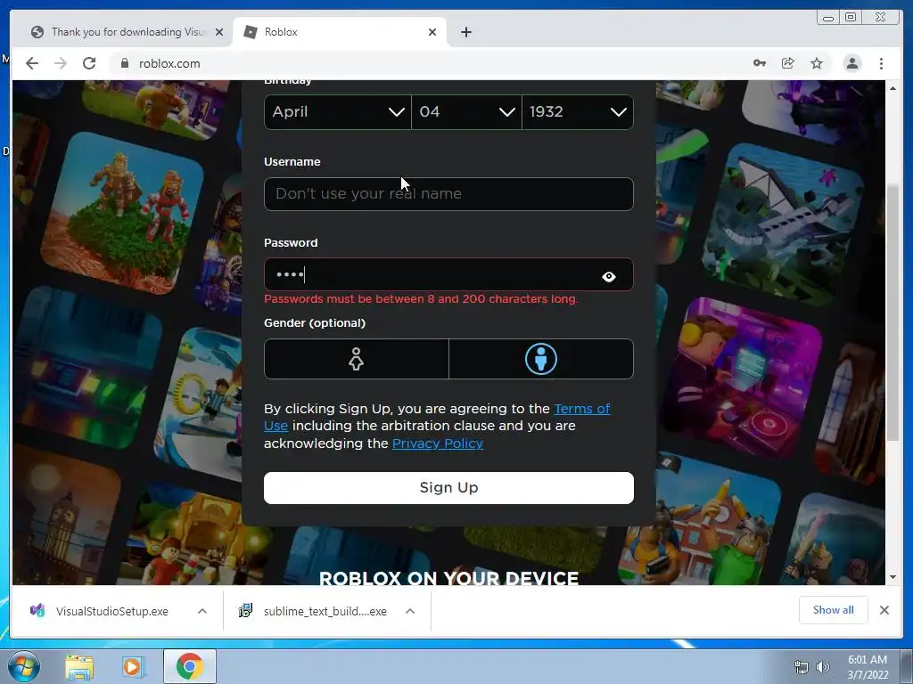Close the Visual Studio download tab
This screenshot has width=913, height=684.
[219, 32]
